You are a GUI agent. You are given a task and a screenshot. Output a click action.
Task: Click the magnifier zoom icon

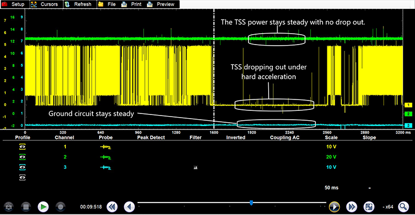[x=403, y=206]
